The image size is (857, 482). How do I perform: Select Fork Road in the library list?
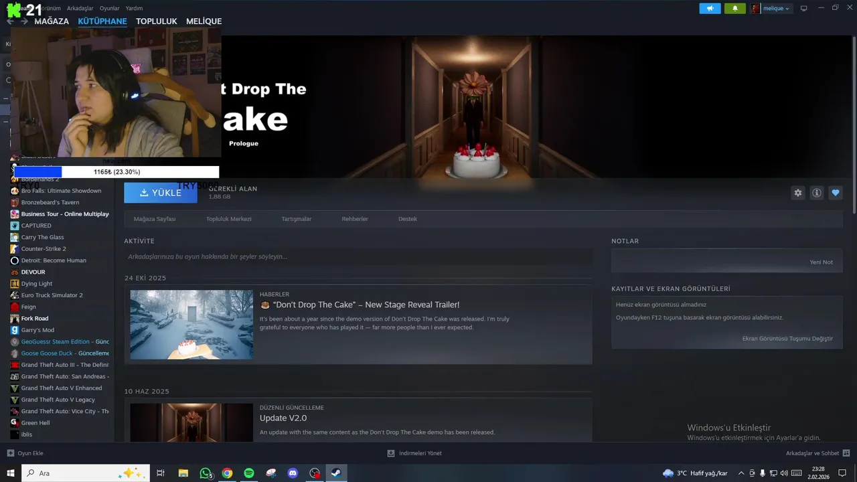[35, 319]
